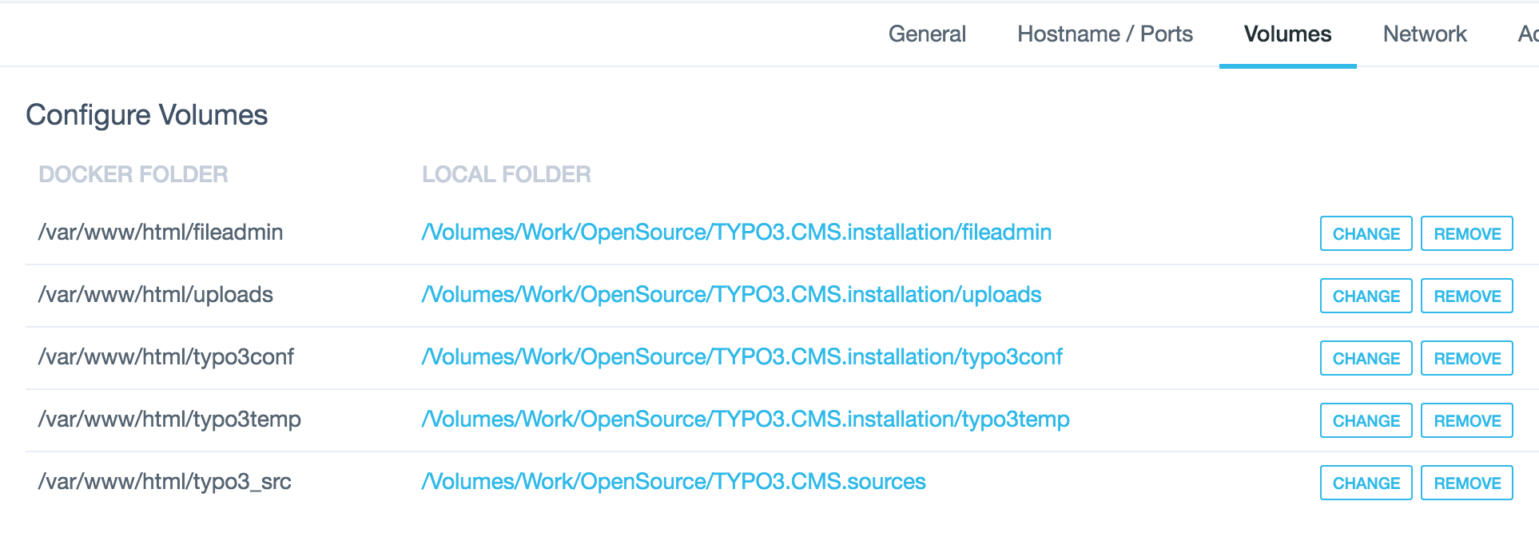Viewport: 1539px width, 537px height.
Task: Change the typo3conf local folder
Action: click(x=1366, y=358)
